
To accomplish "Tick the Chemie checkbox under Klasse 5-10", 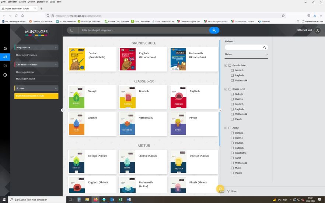I will point(232,99).
